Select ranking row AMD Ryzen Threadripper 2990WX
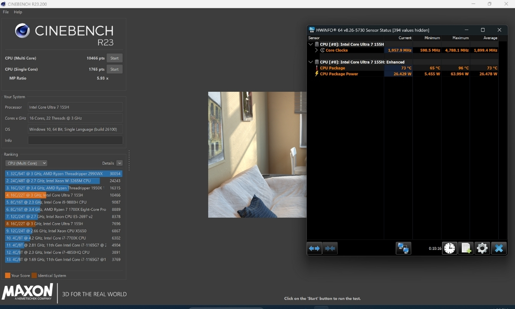Image resolution: width=515 pixels, height=309 pixels. click(64, 174)
